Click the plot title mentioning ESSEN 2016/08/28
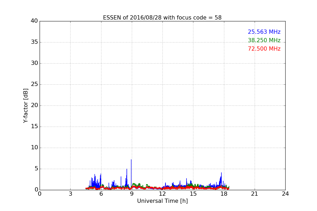The height and width of the screenshot is (211, 317). [162, 18]
